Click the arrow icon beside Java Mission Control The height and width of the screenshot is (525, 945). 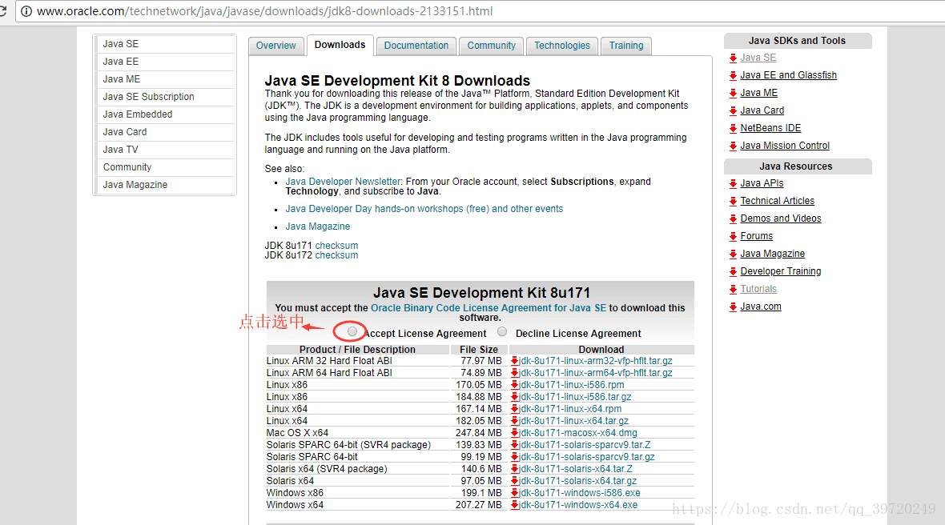tap(733, 146)
